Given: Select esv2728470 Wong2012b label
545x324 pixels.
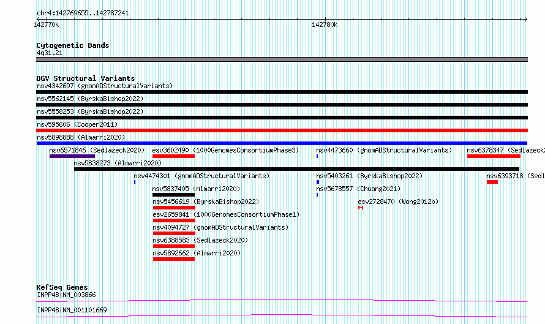Looking at the screenshot, I should [x=398, y=202].
